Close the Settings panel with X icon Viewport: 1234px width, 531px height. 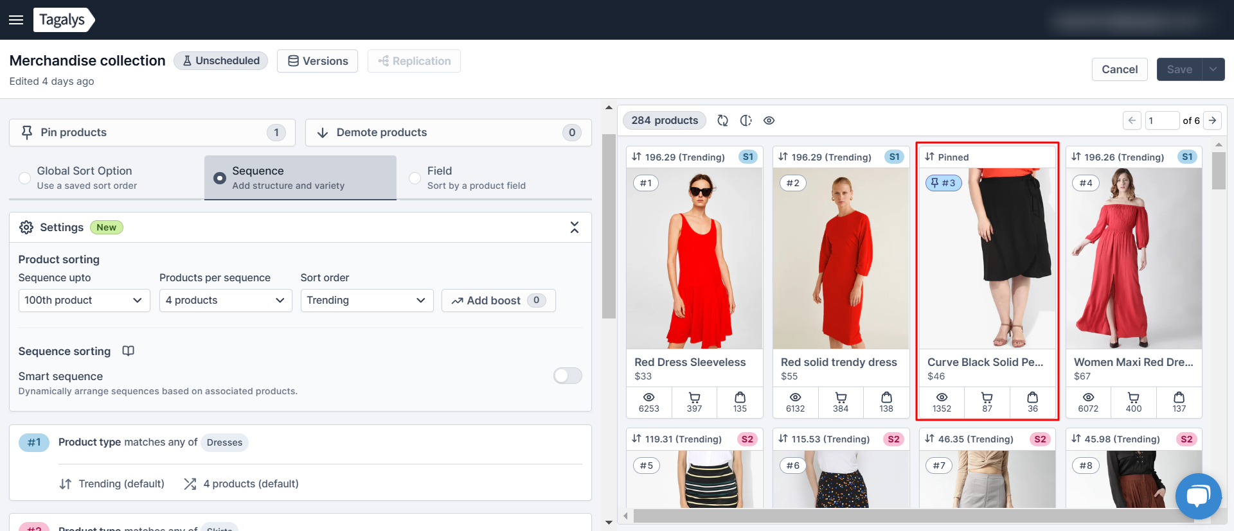[575, 227]
